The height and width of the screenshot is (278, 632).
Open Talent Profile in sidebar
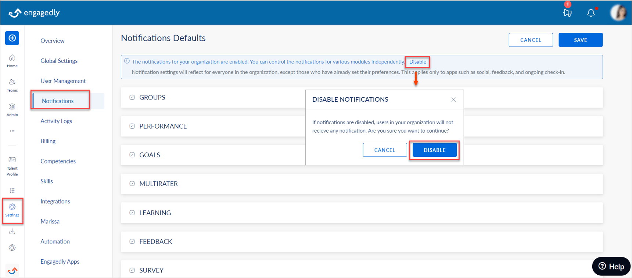(x=12, y=166)
